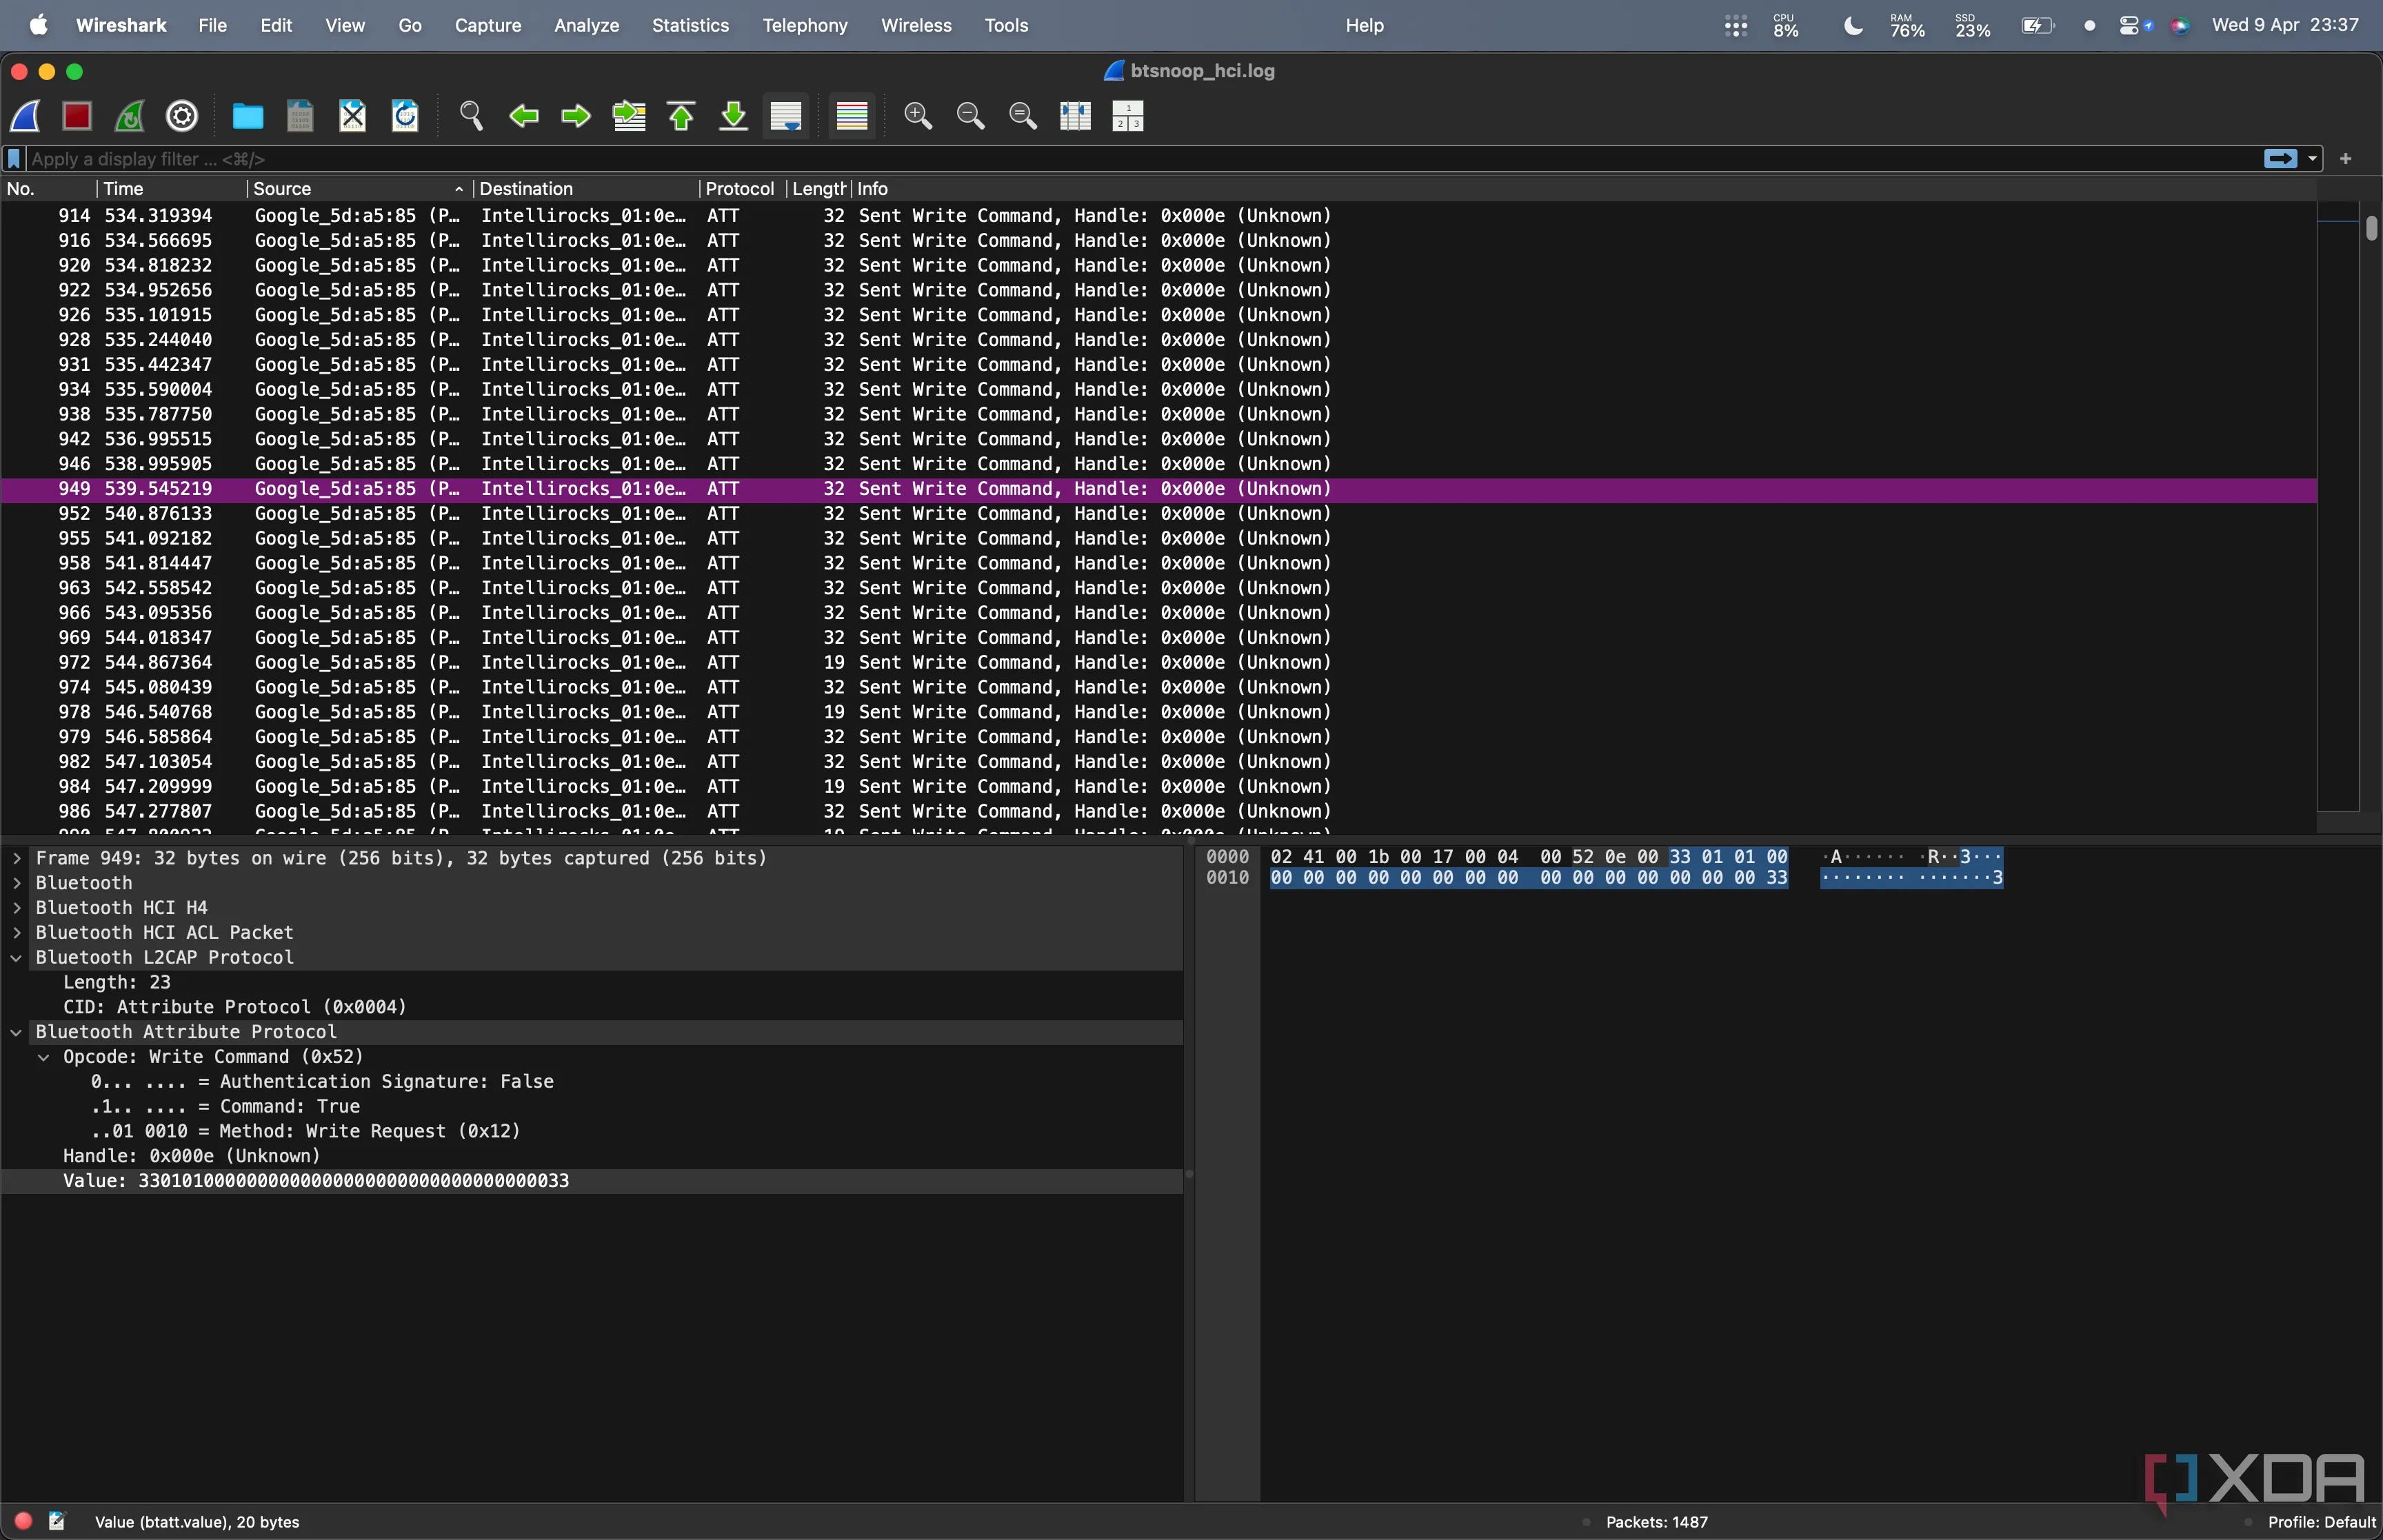
Task: Open the Telephony menu
Action: click(x=805, y=25)
